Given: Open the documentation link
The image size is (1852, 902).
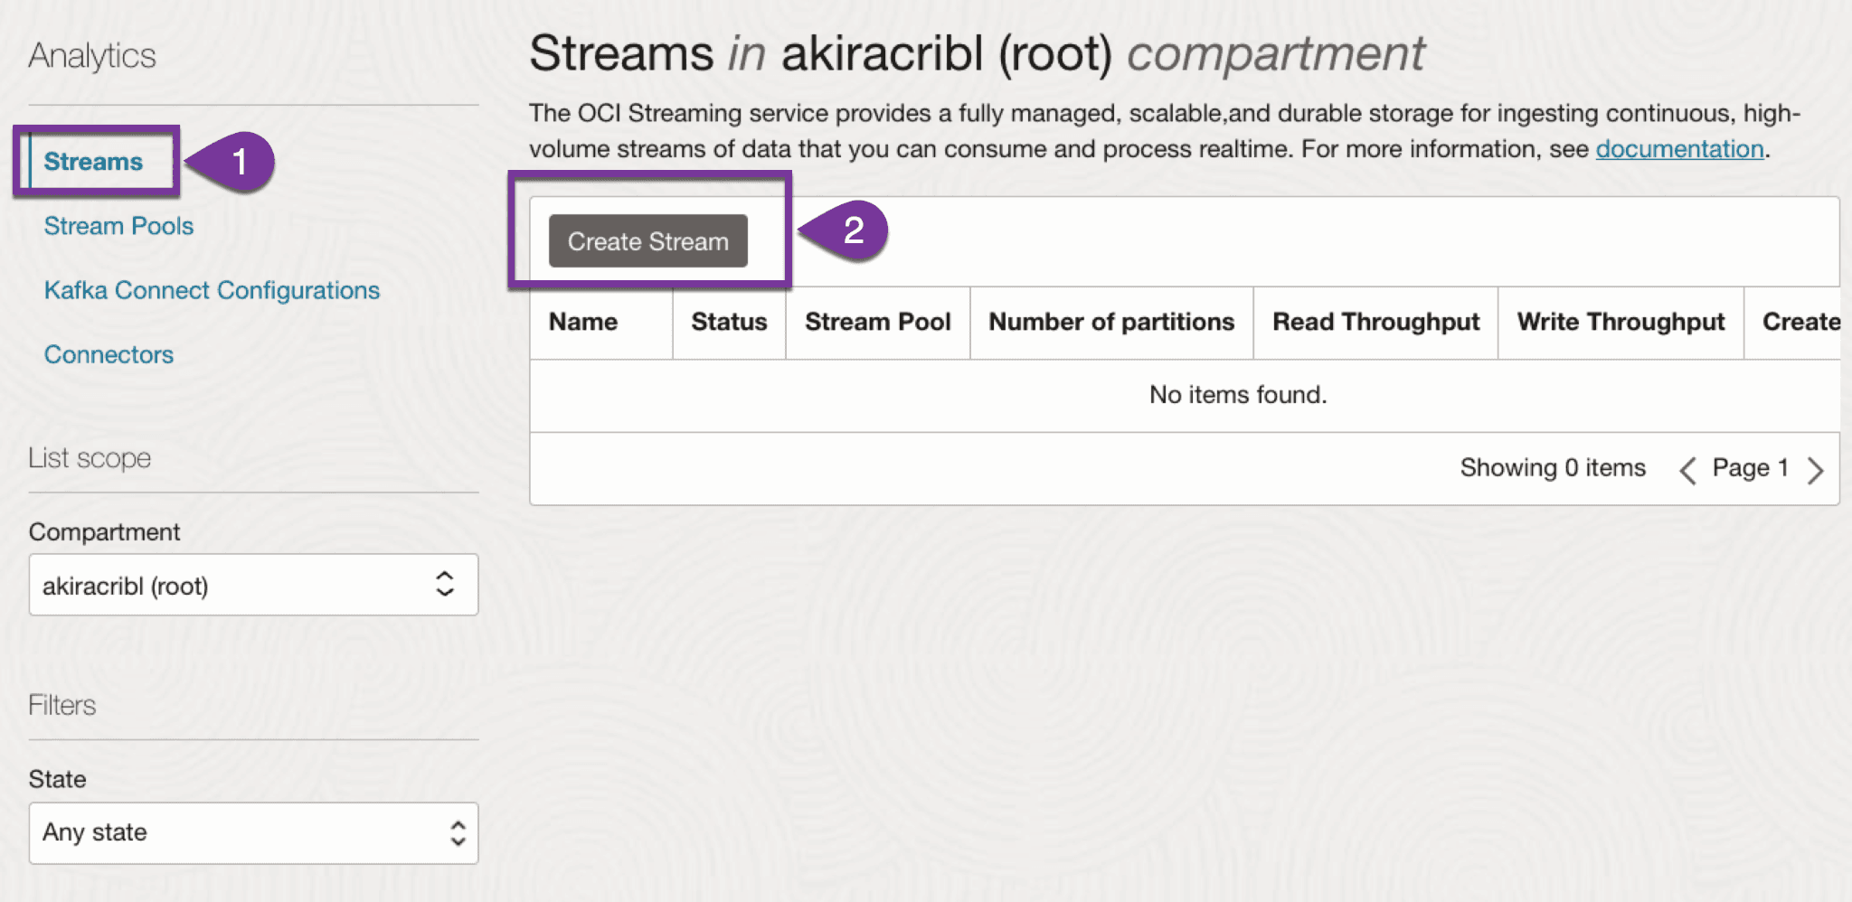Looking at the screenshot, I should [x=1679, y=149].
